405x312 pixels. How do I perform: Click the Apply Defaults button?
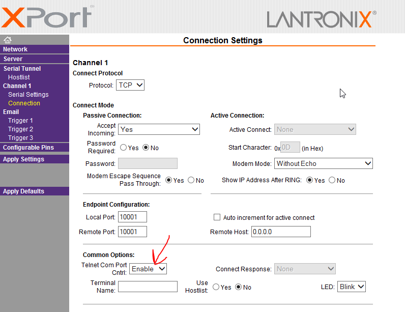point(35,191)
